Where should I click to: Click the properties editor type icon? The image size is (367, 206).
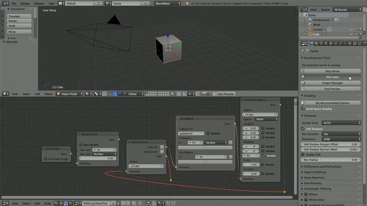point(304,43)
